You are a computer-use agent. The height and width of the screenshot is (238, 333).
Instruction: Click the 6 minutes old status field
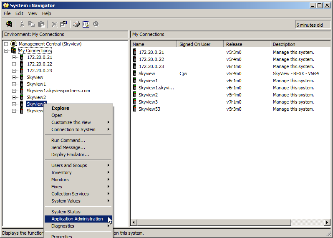pyautogui.click(x=313, y=25)
